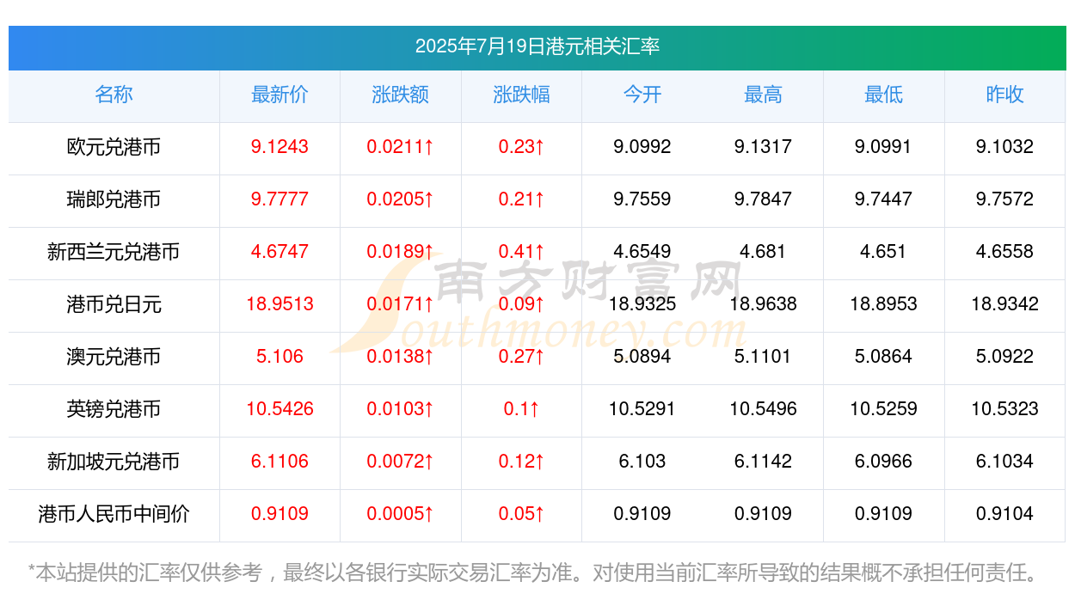Click change amount 0.0189↑
This screenshot has width=1075, height=600.
[401, 252]
